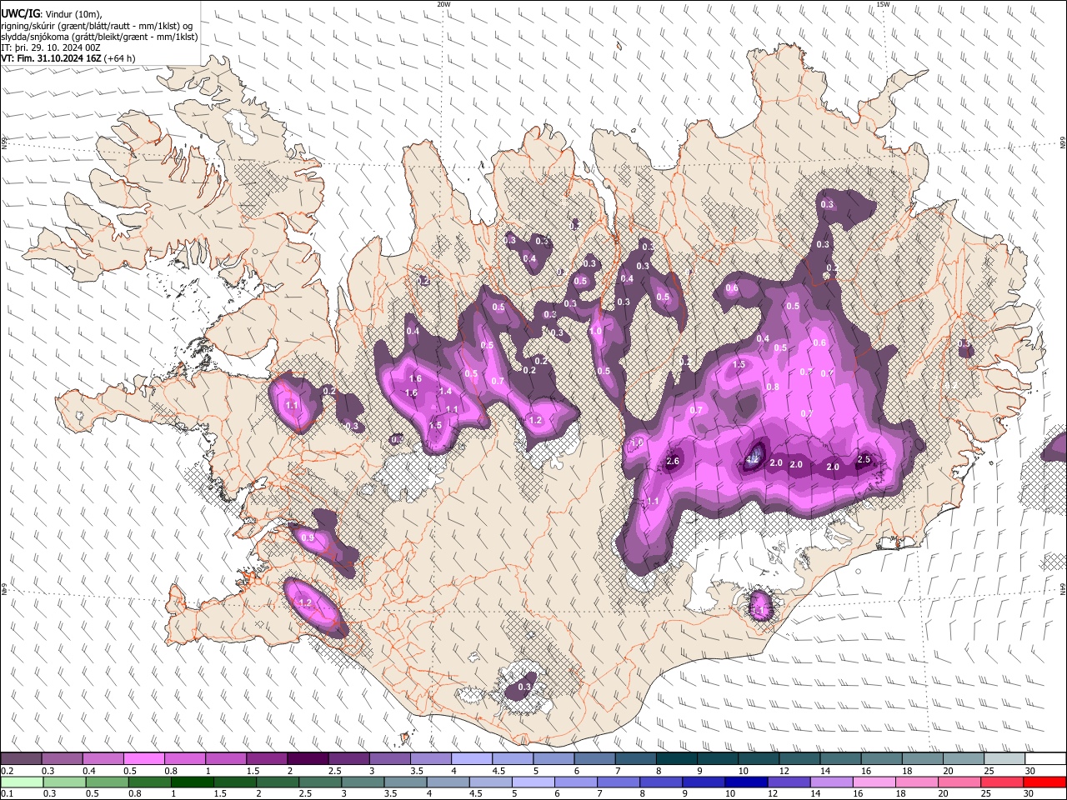This screenshot has width=1067, height=800.
Task: Click the pale green first swatch of the lower legend row
Action: click(21, 782)
